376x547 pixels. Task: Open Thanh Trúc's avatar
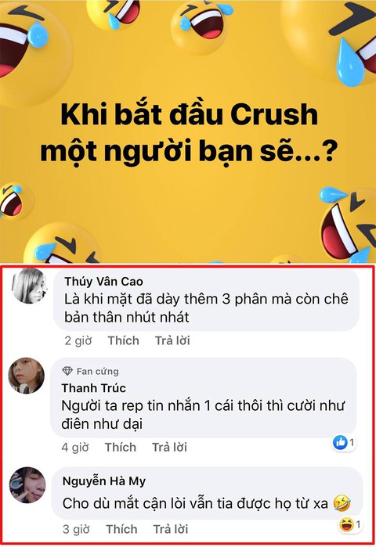(x=26, y=376)
